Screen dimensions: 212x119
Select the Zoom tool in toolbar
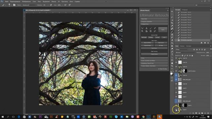[x=172, y=66]
